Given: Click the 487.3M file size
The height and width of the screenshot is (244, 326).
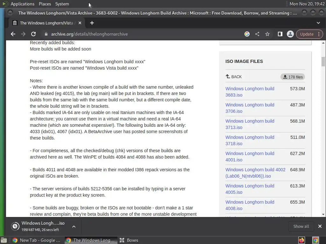Looking at the screenshot, I should [298, 105].
